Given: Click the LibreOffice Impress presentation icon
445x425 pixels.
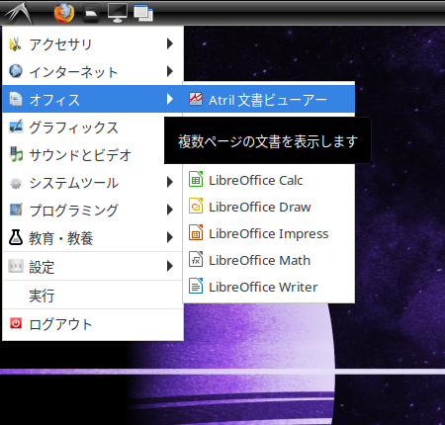Looking at the screenshot, I should tap(196, 233).
